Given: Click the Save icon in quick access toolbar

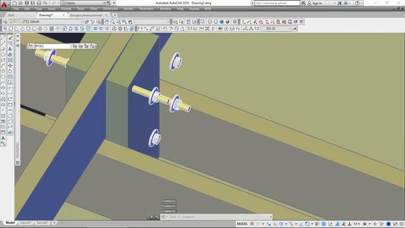Looking at the screenshot, I should click(27, 3).
